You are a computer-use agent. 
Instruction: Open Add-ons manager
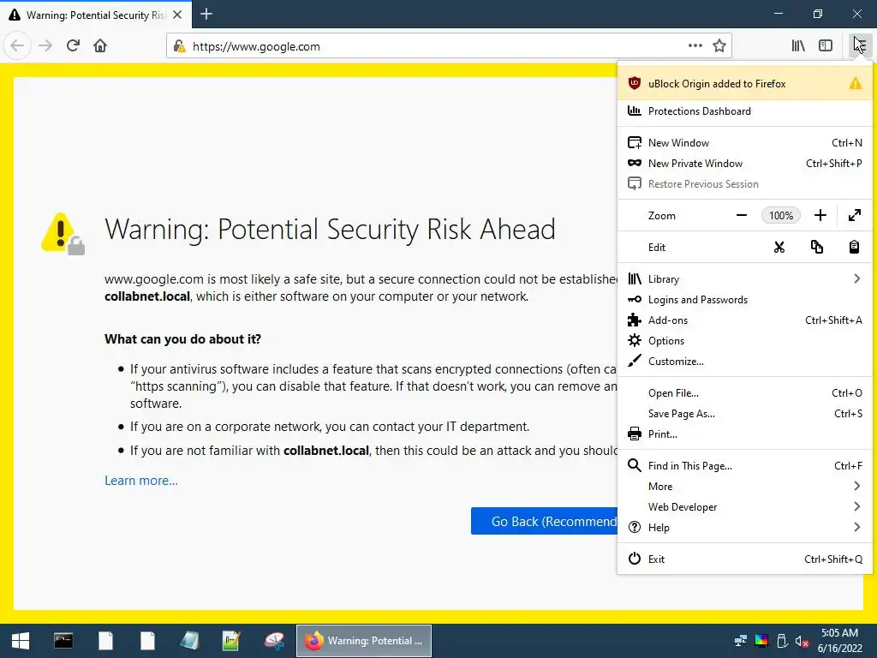click(744, 320)
